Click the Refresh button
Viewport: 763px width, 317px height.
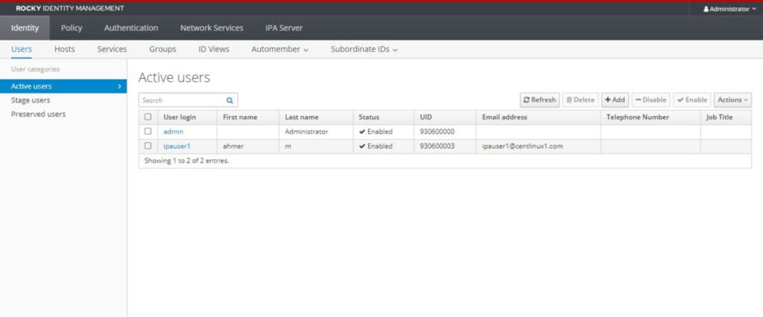(539, 100)
